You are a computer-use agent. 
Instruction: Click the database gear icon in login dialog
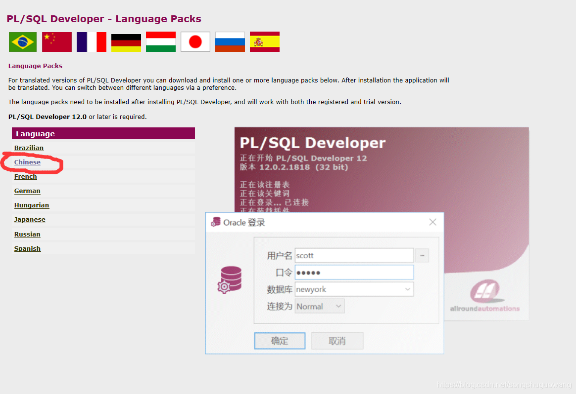pos(230,279)
